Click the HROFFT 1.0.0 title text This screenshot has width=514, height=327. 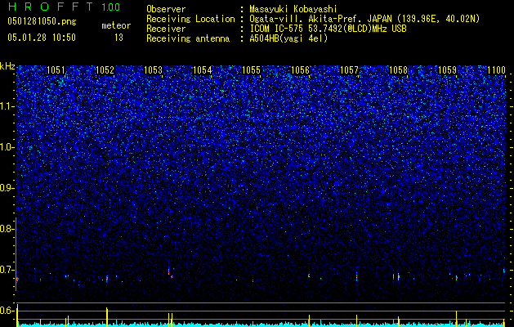64,7
